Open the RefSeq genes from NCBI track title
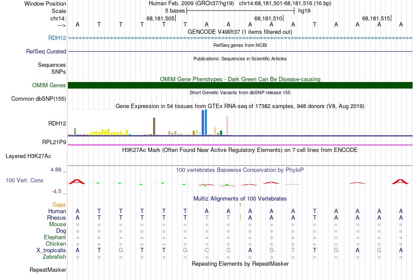The image size is (413, 280). [240, 45]
